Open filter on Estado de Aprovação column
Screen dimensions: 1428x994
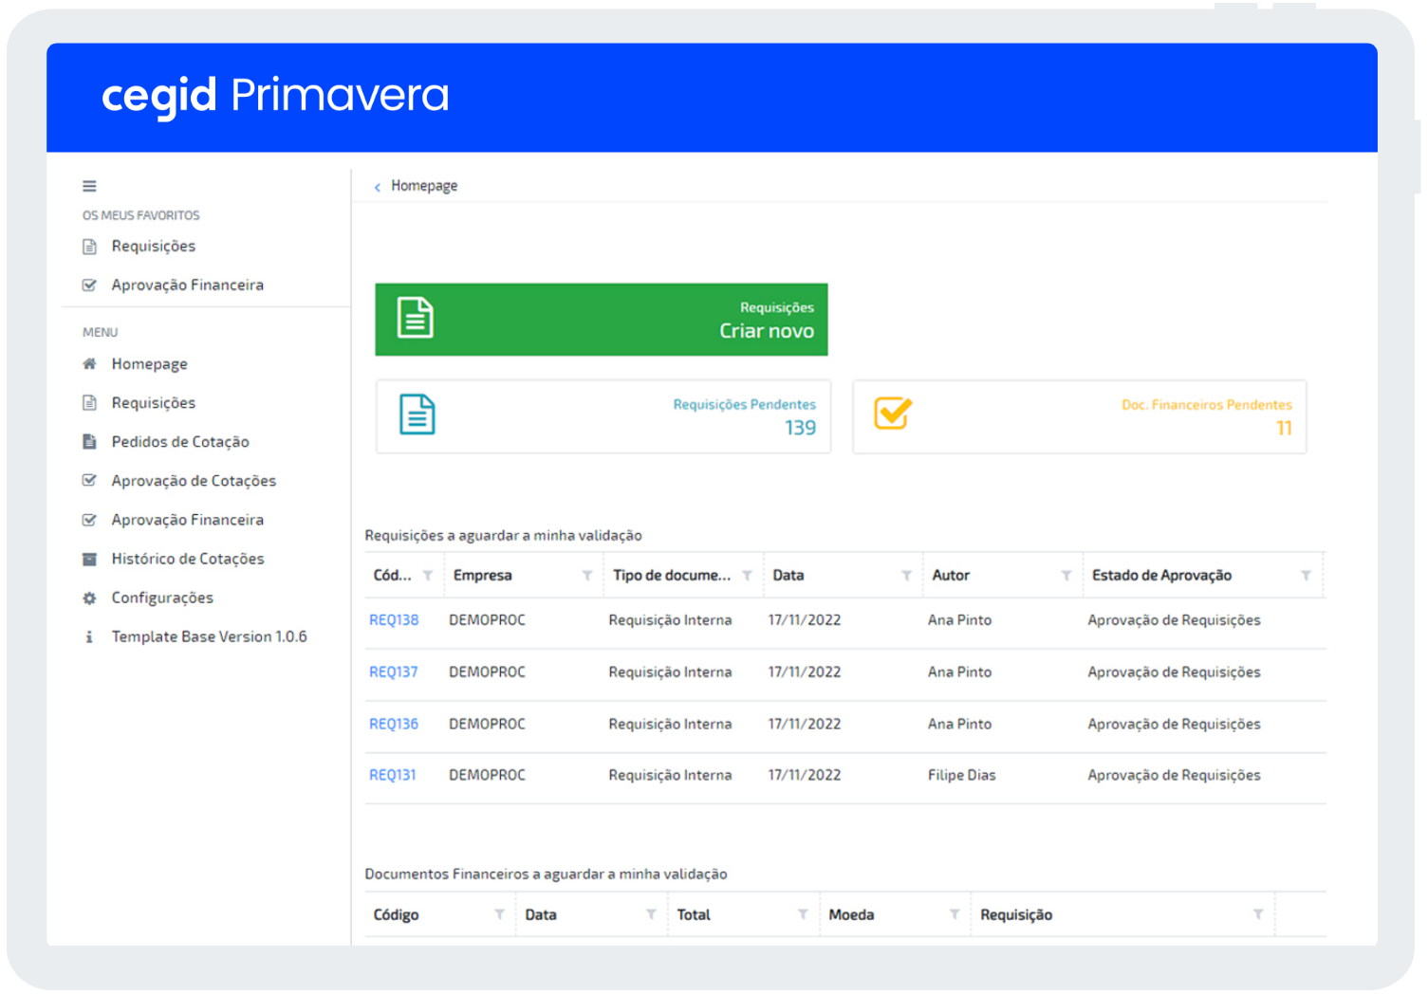pos(1307,576)
